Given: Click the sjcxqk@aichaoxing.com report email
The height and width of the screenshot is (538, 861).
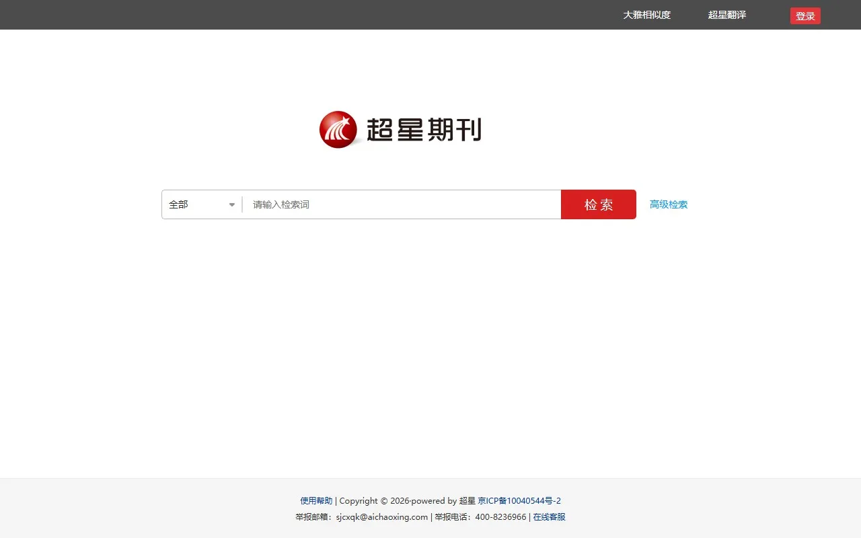Looking at the screenshot, I should pos(382,517).
